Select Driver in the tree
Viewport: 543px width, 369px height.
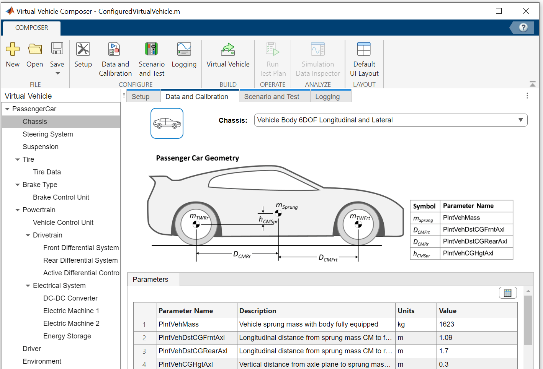[x=32, y=349]
